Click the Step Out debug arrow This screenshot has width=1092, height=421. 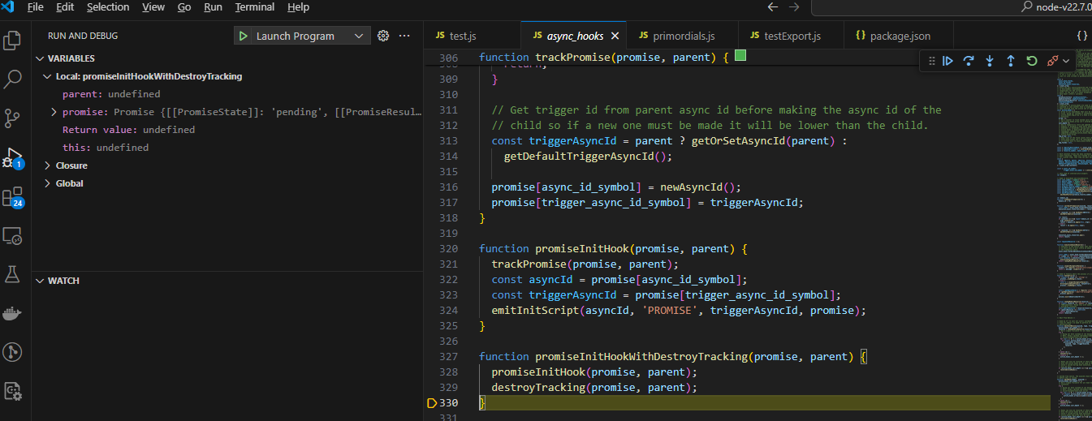click(x=1011, y=61)
